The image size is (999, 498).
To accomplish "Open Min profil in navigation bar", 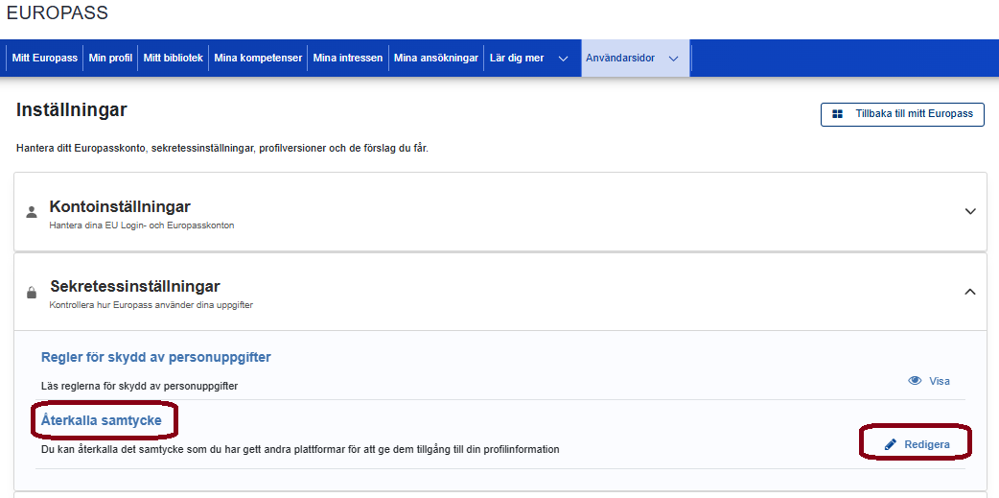I will click(x=110, y=59).
